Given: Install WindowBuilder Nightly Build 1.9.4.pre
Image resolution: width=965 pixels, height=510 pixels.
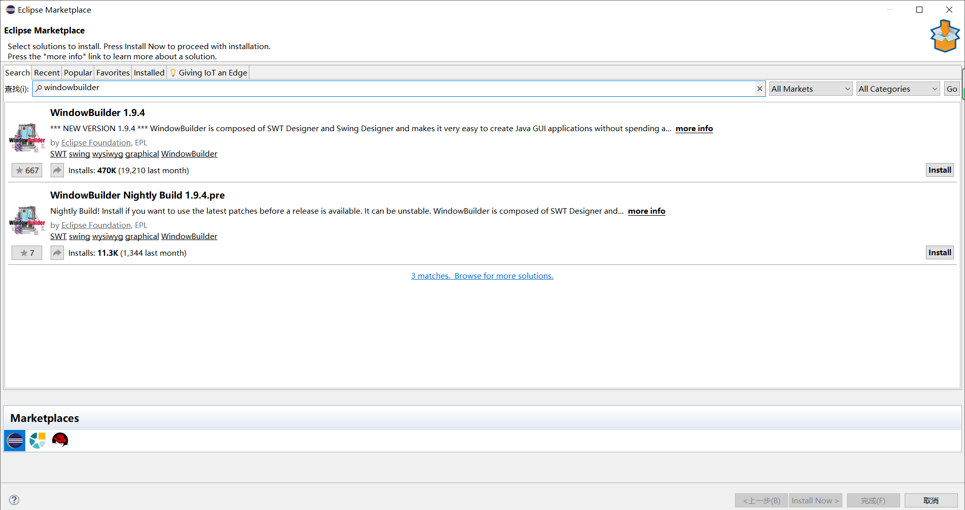Looking at the screenshot, I should pyautogui.click(x=940, y=253).
